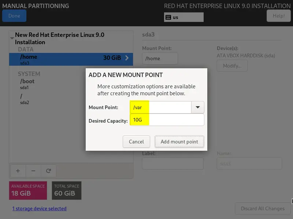Click the reload storage configuration icon

click(x=49, y=171)
